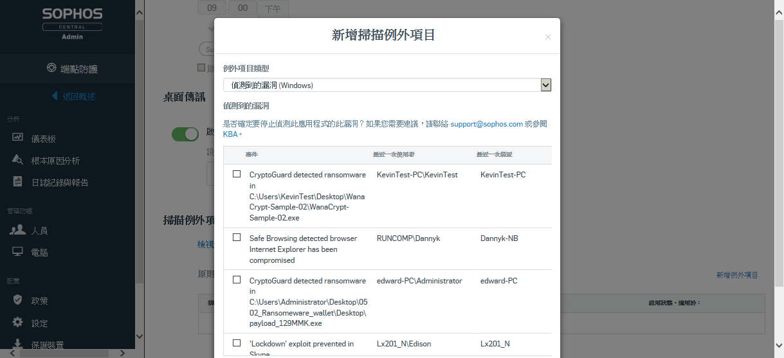The height and width of the screenshot is (358, 784).
Task: Click the hour field showing 09
Action: 212,8
